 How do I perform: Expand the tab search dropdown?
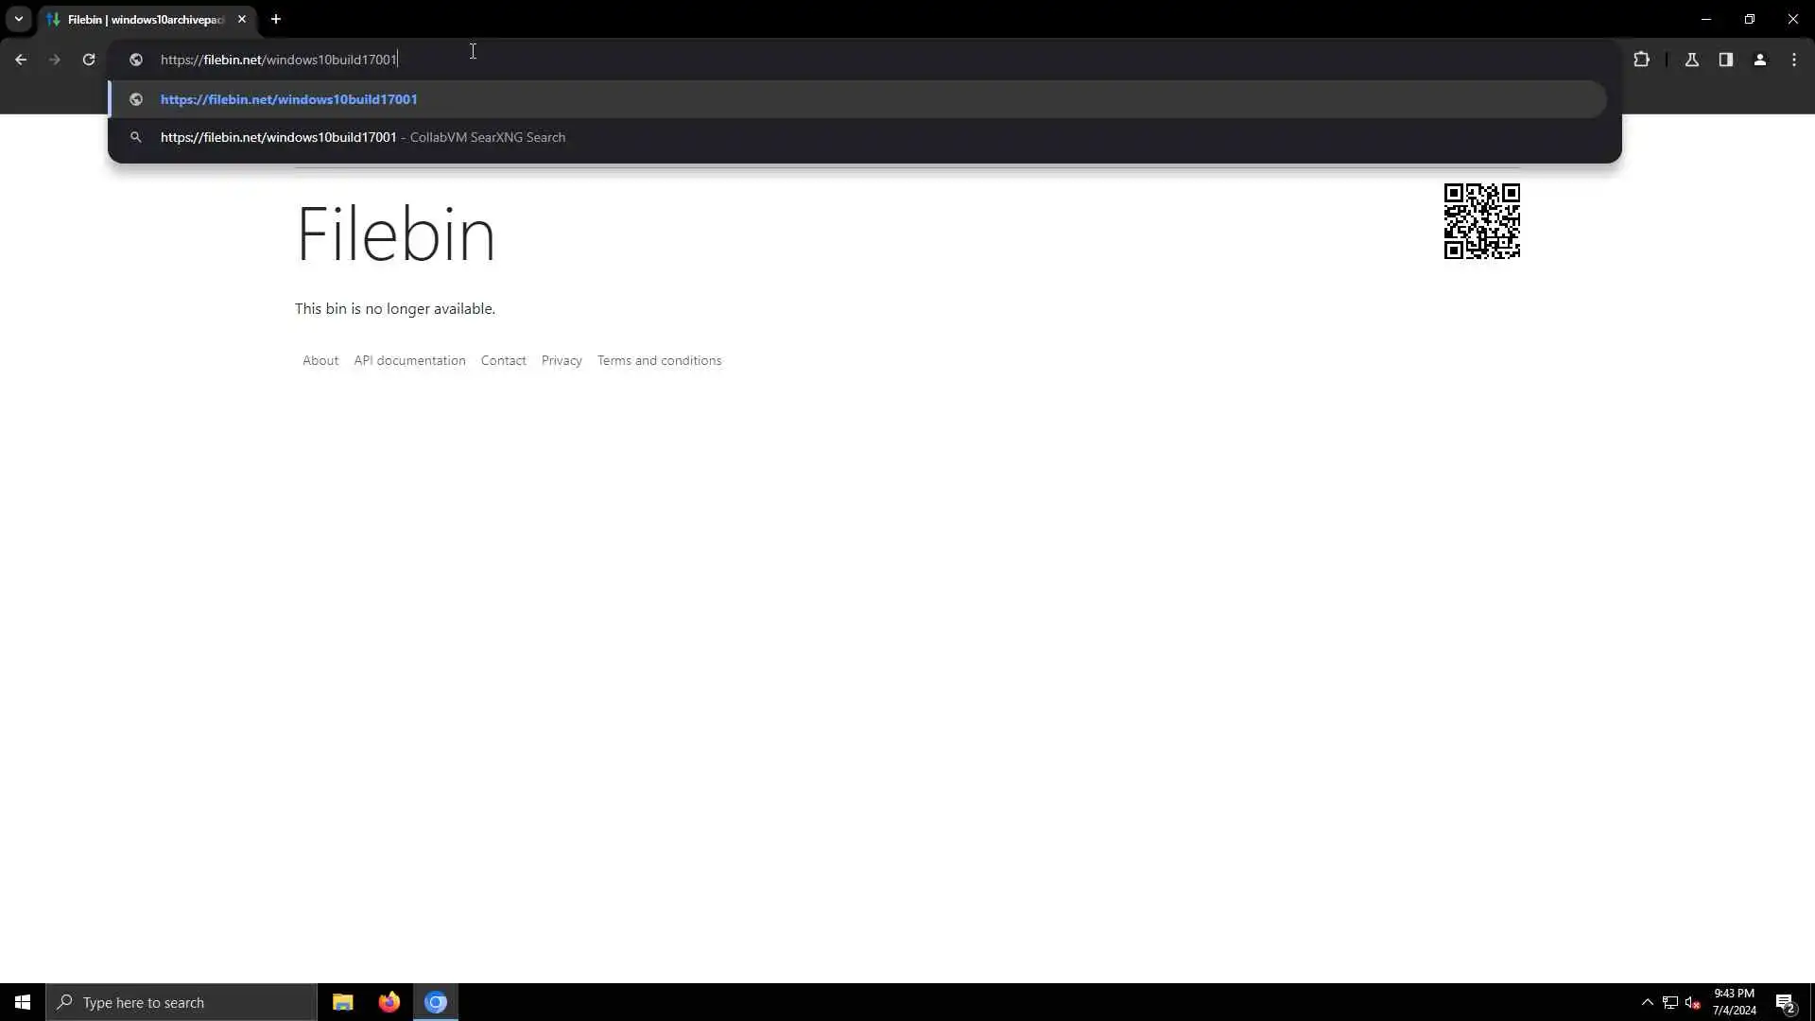point(18,19)
